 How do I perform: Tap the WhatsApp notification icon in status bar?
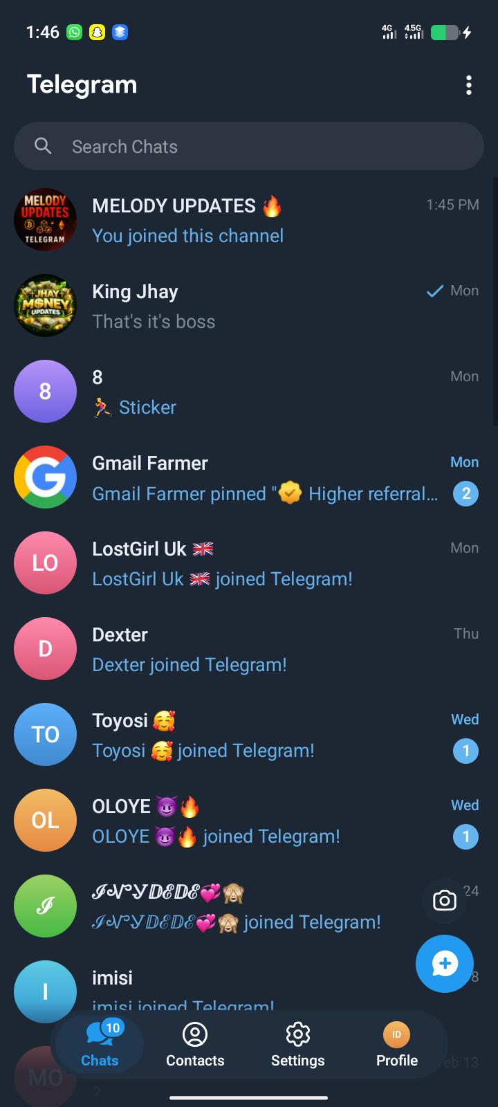(x=74, y=32)
